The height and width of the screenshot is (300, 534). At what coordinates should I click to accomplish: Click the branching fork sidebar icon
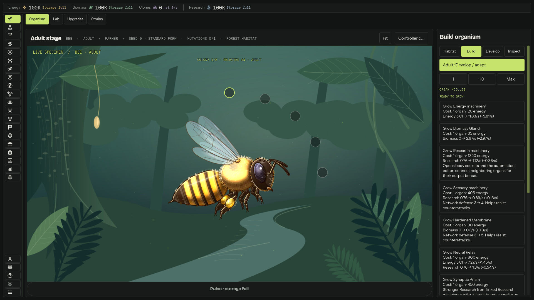point(13,36)
